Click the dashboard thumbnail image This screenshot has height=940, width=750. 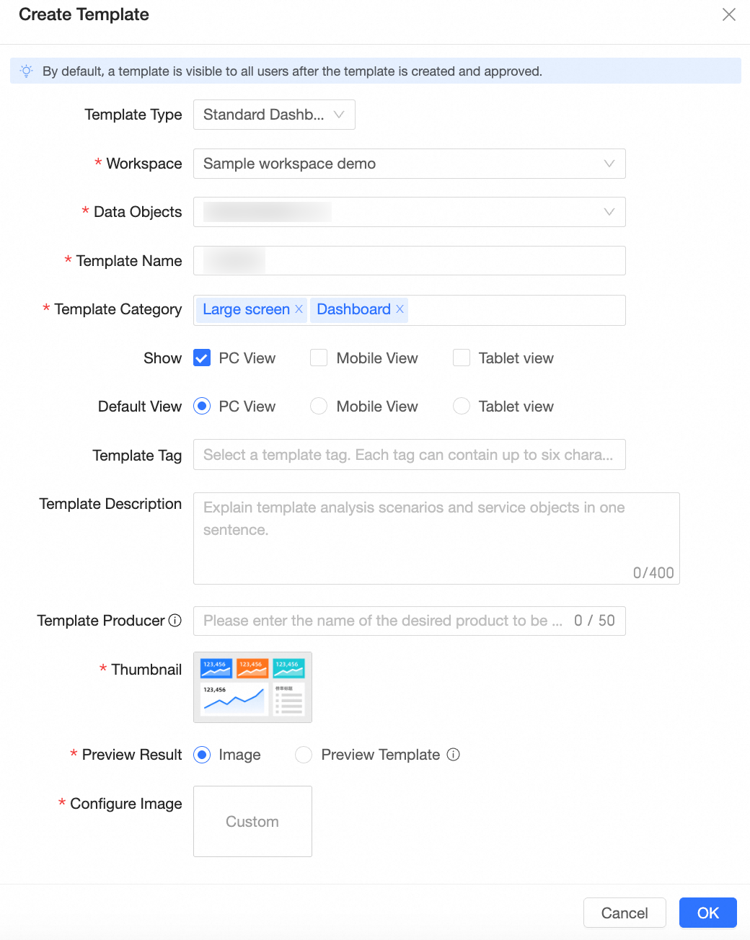point(252,687)
